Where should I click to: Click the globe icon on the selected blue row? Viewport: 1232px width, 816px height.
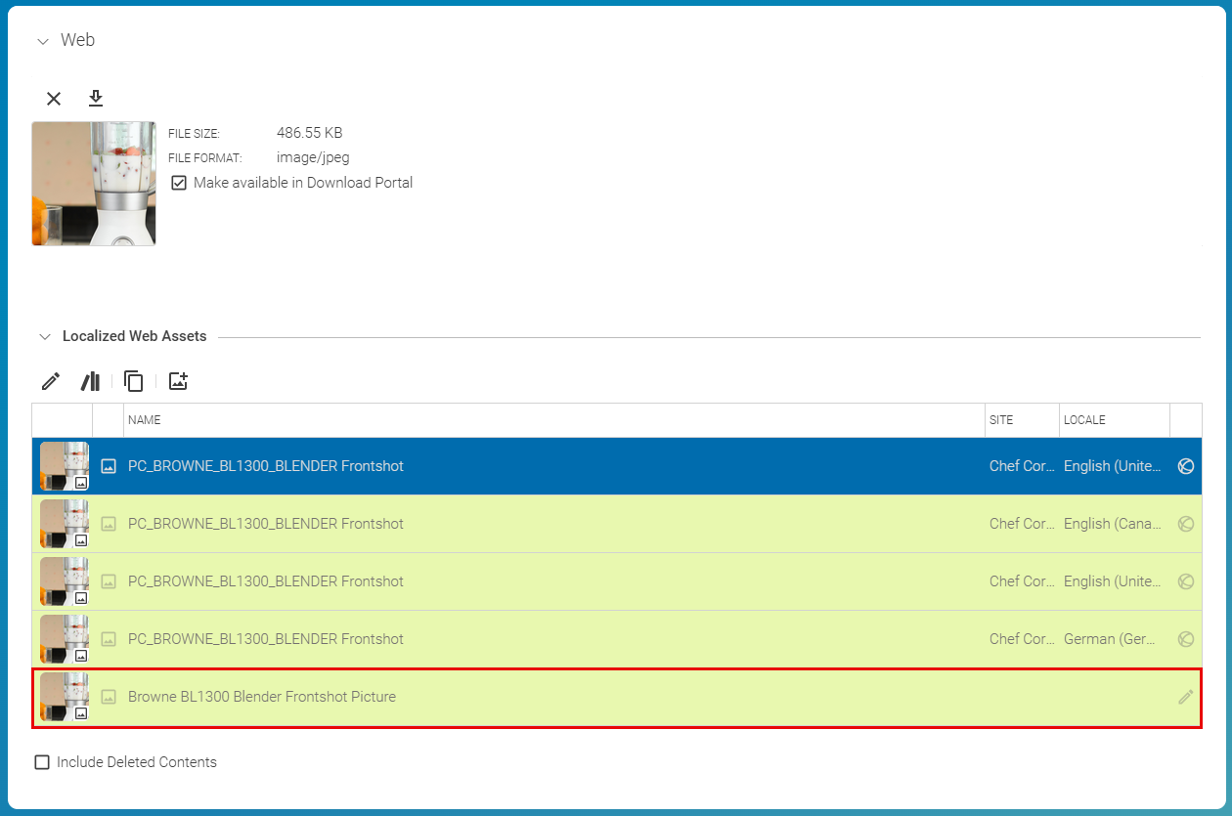[x=1185, y=466]
